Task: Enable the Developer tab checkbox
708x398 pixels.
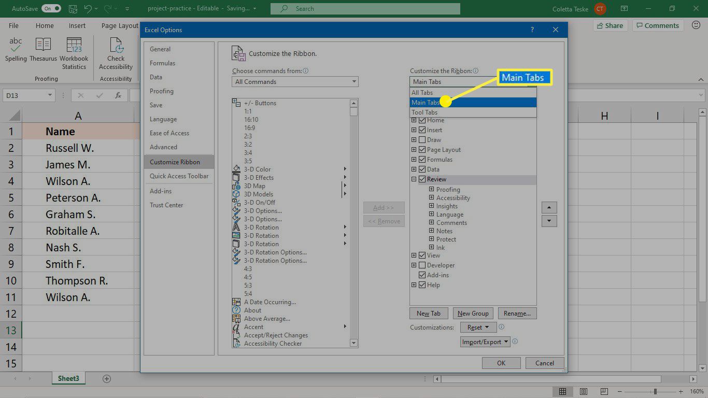Action: (422, 265)
